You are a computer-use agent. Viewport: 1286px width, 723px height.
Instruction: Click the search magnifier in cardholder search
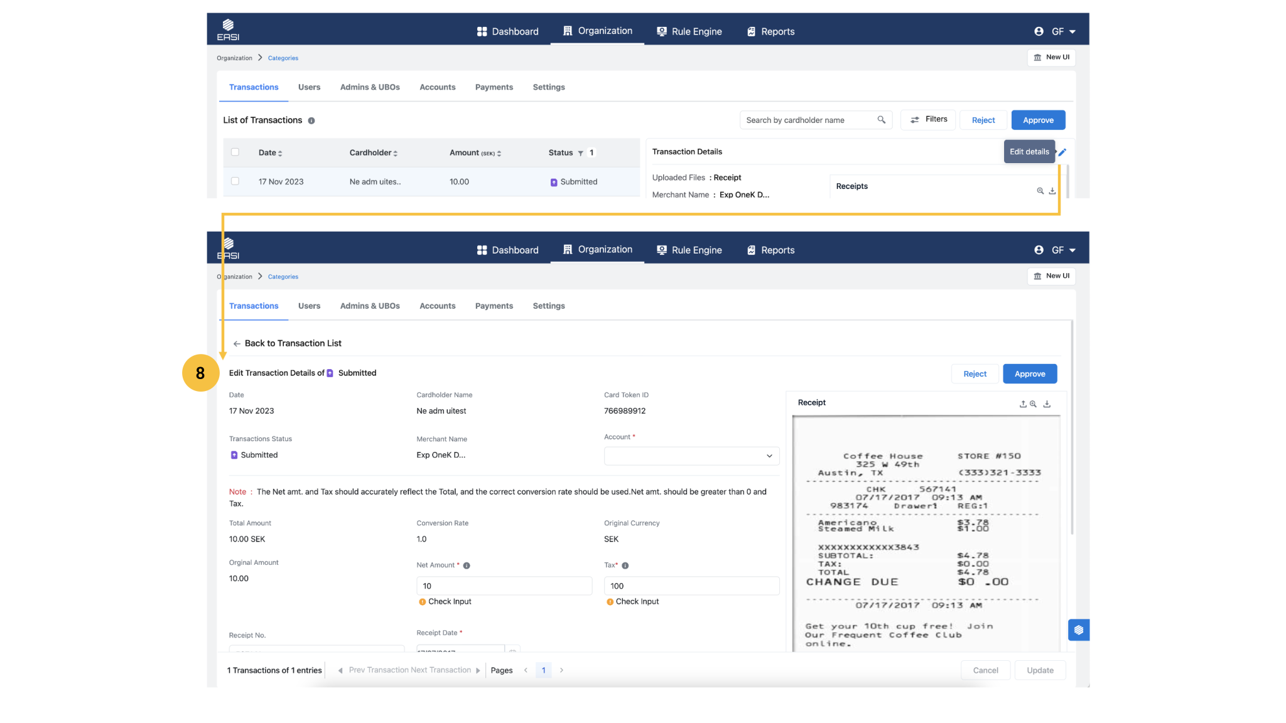click(881, 120)
